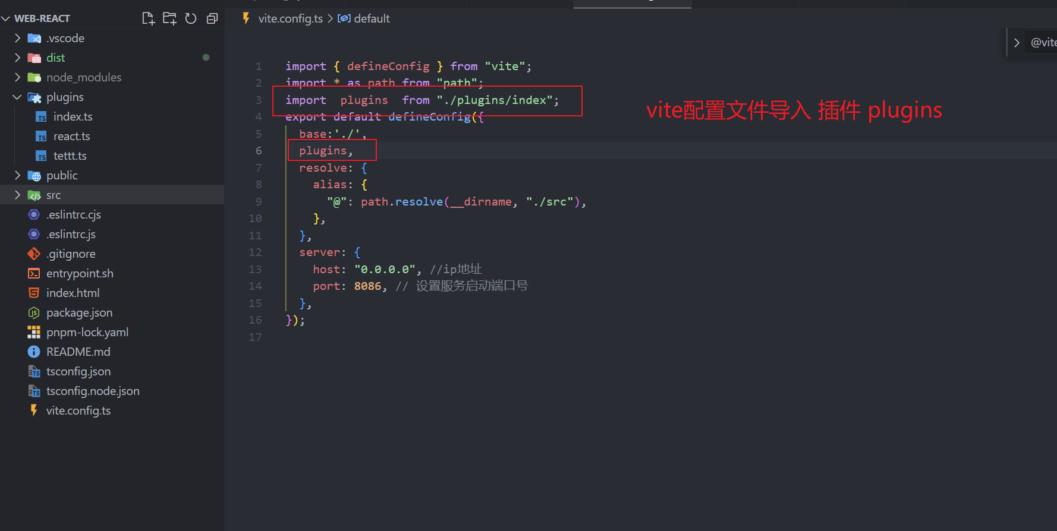This screenshot has height=531, width=1057.
Task: Click the node_modules folder icon
Action: (34, 78)
